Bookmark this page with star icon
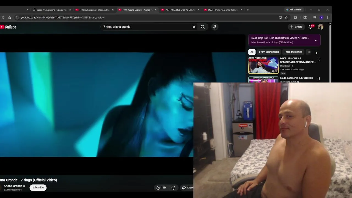Viewport: 352px width, 198px height. click(x=286, y=17)
